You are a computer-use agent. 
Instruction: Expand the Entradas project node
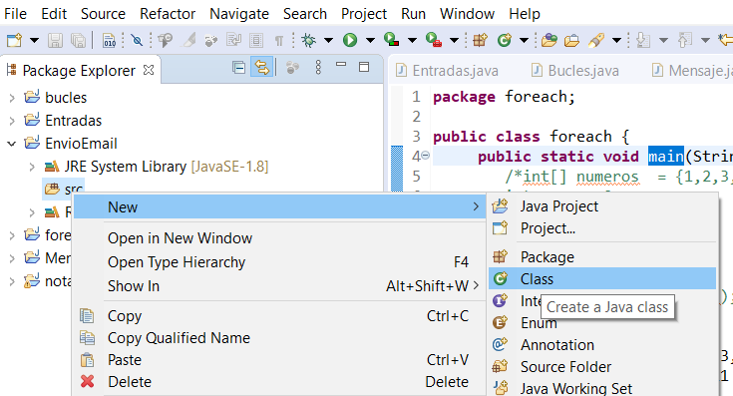[x=12, y=121]
